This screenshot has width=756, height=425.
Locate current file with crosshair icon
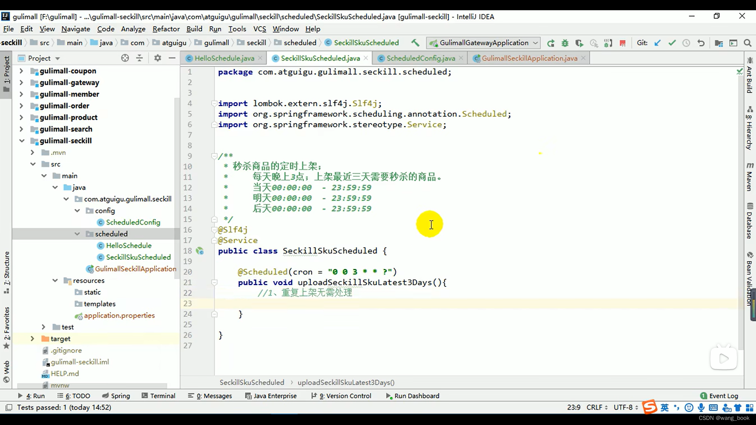tap(125, 58)
